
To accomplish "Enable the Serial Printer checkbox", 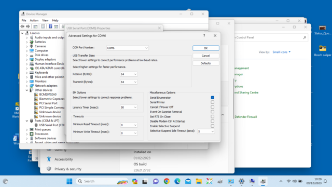I will click(212, 102).
